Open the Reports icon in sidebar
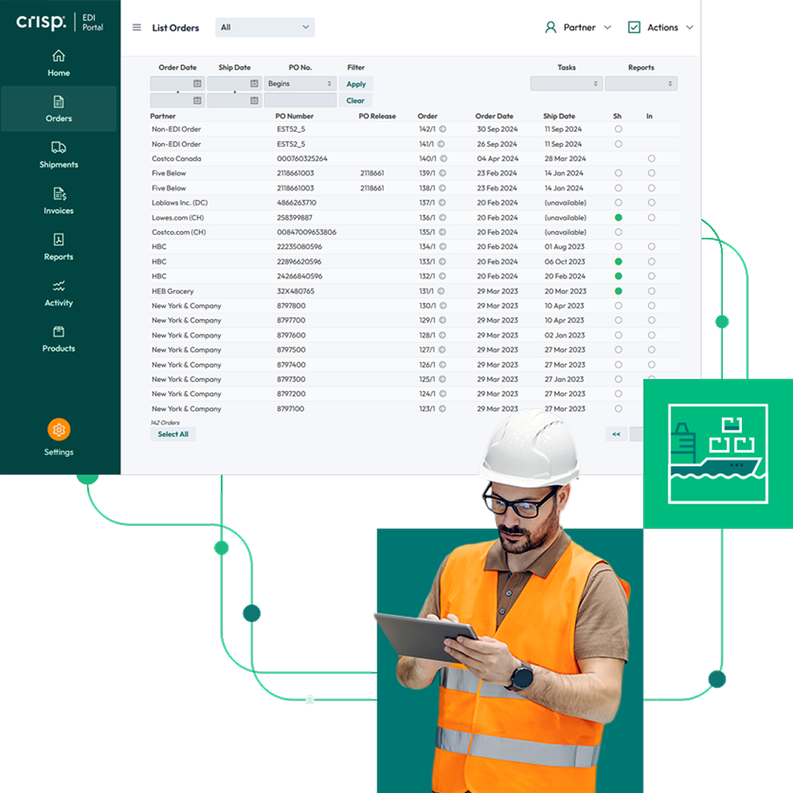This screenshot has width=793, height=793. coord(59,240)
